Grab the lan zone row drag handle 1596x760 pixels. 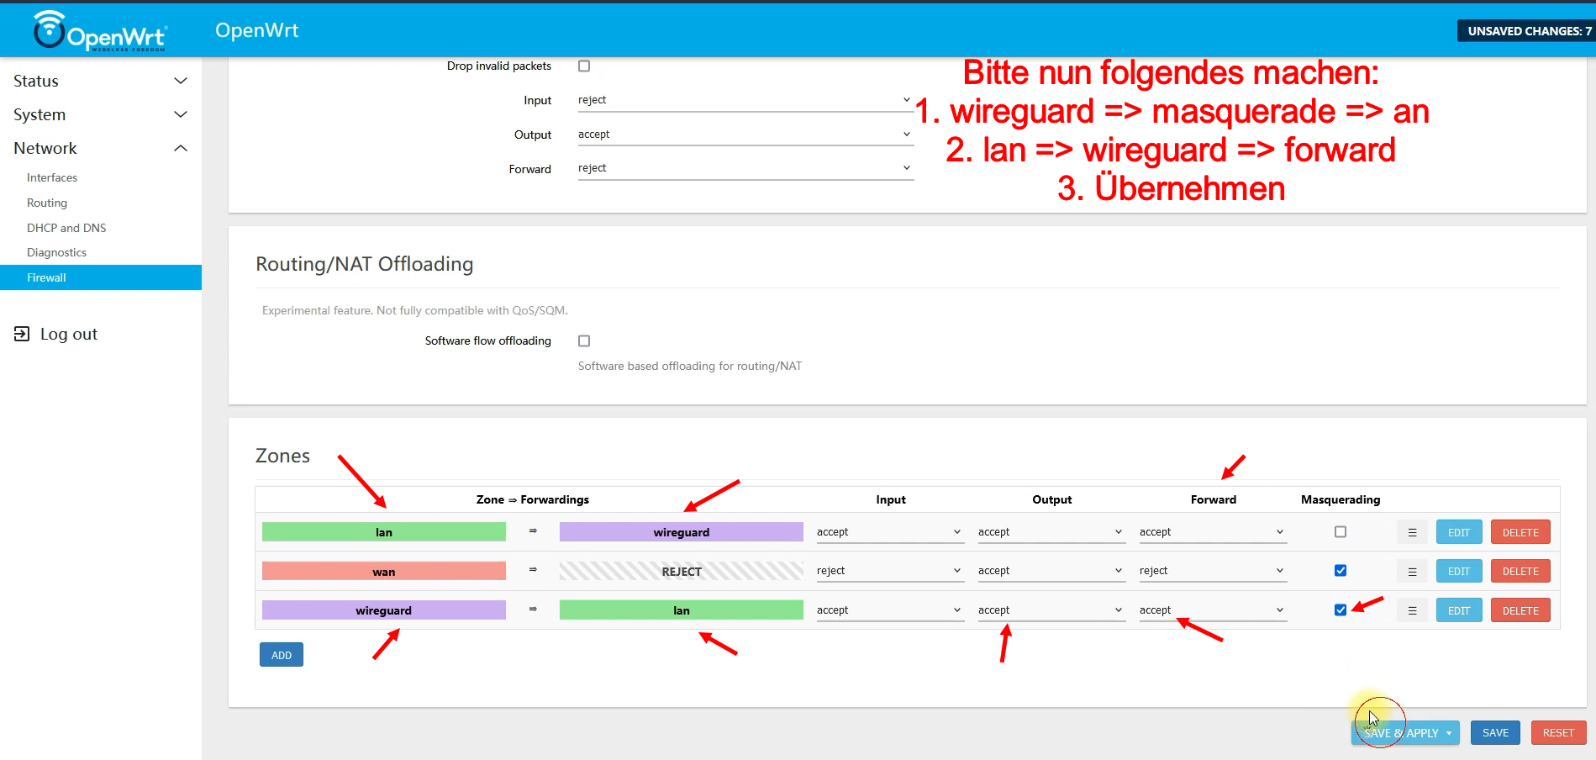tap(1412, 532)
